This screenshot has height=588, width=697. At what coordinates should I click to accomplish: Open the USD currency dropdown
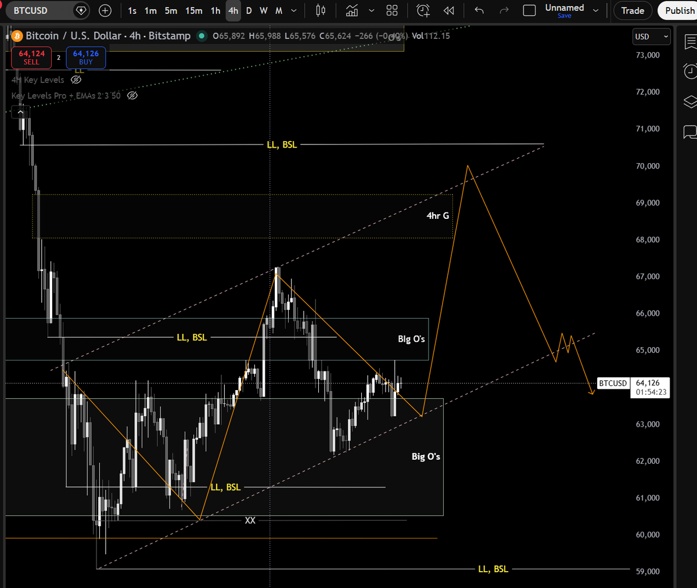click(651, 37)
